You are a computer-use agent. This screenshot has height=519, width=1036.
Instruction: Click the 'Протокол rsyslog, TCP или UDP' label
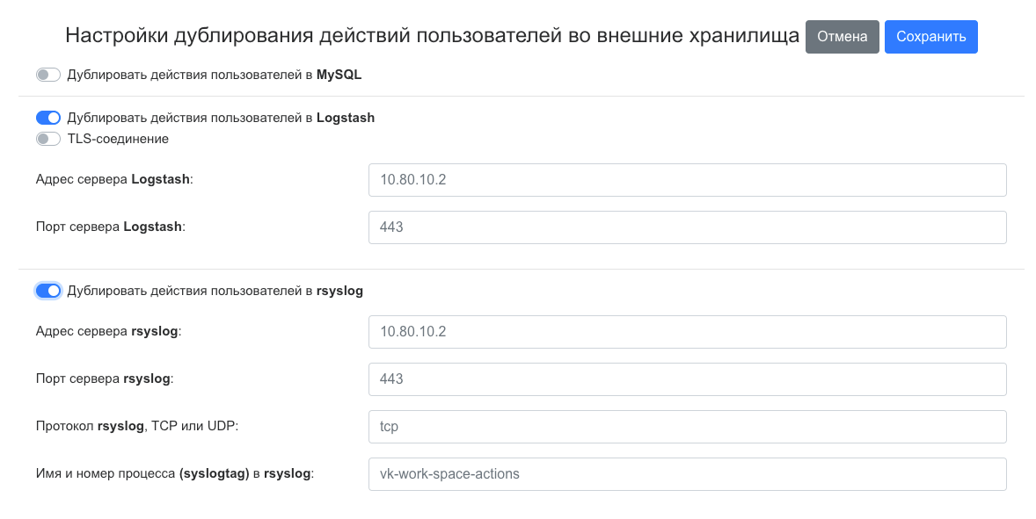pos(137,427)
